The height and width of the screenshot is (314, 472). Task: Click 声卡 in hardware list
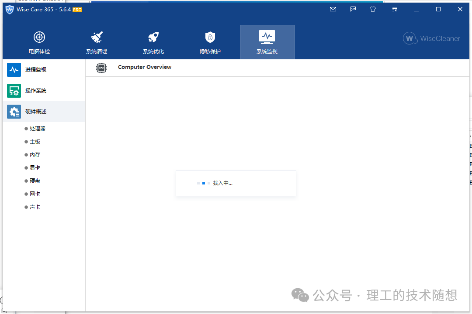click(x=35, y=207)
